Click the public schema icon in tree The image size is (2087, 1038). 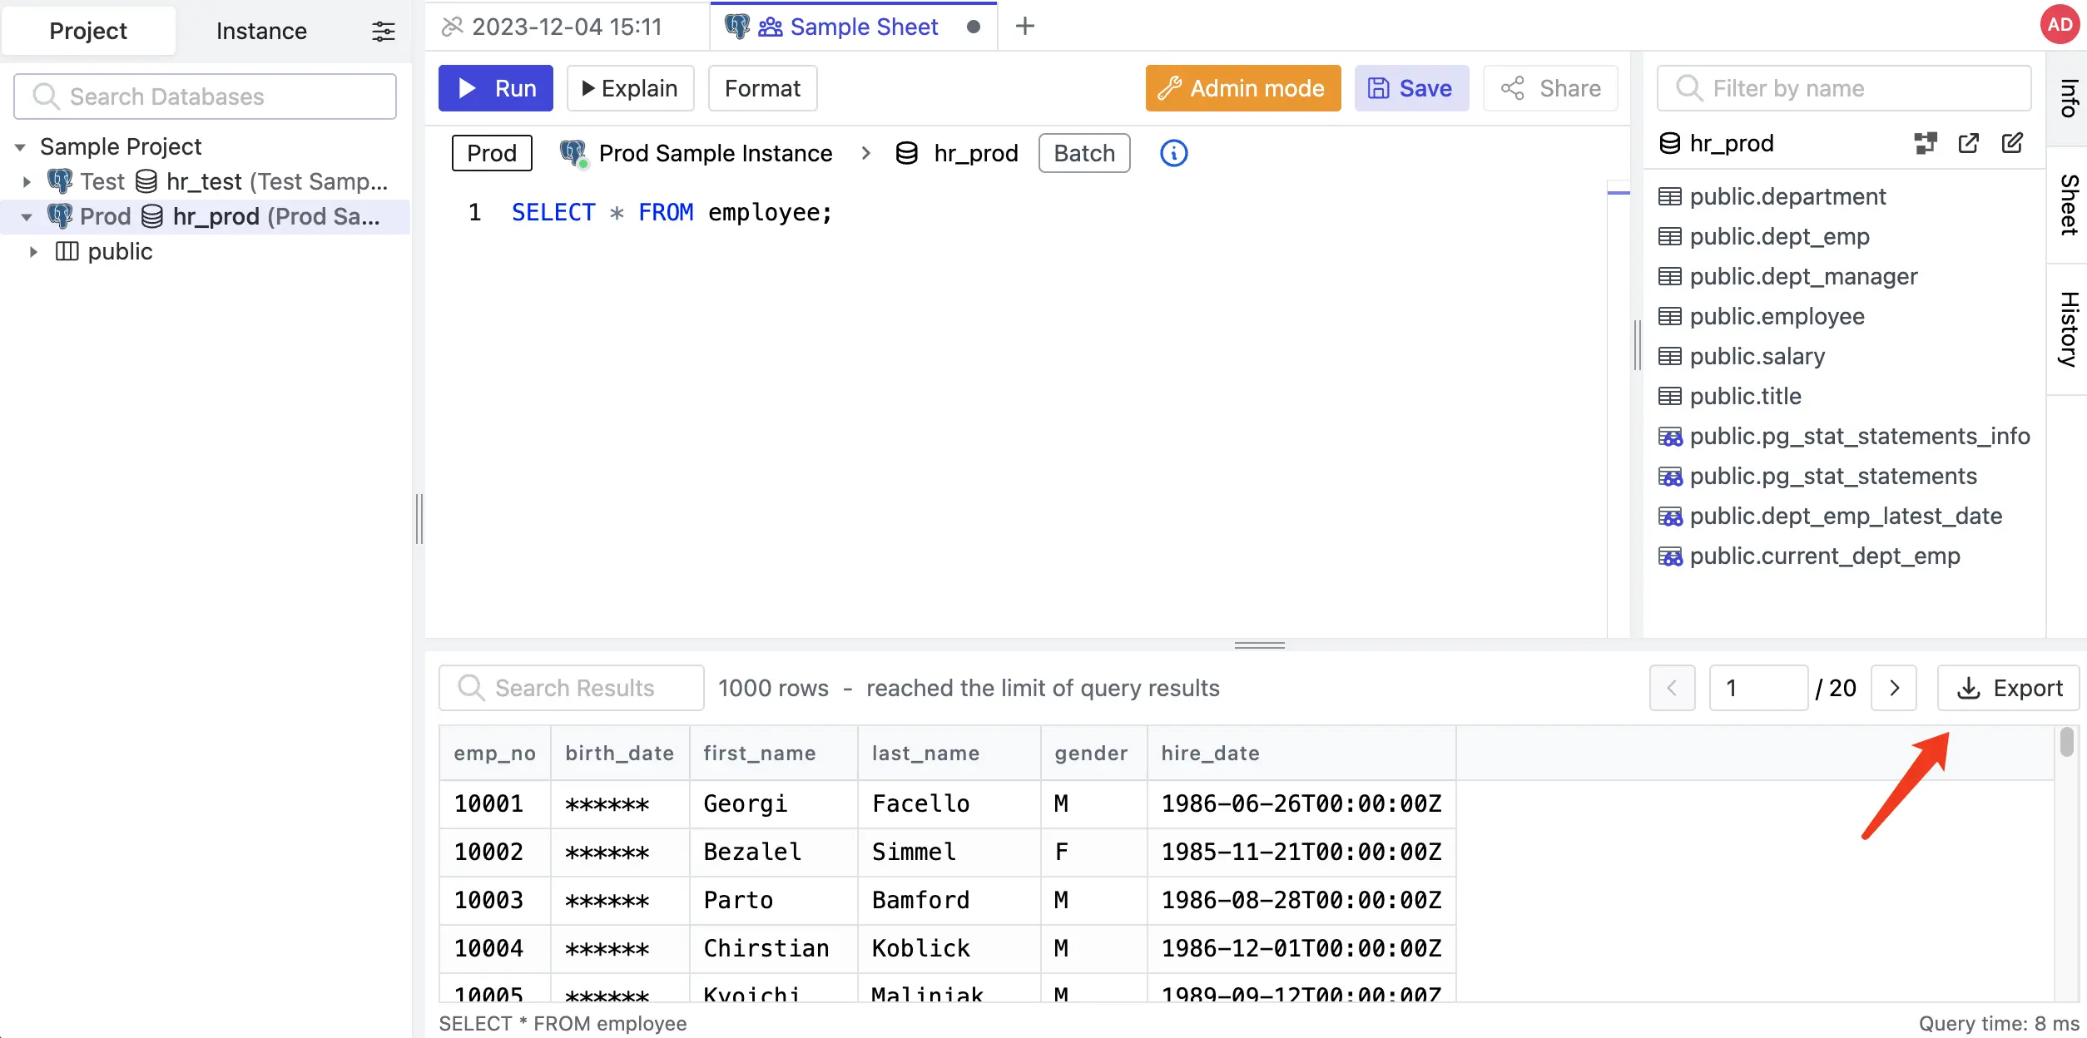click(x=67, y=251)
